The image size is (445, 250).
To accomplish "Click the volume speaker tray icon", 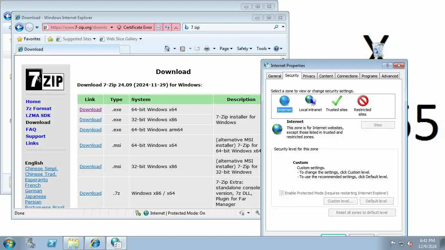I will 410,243.
